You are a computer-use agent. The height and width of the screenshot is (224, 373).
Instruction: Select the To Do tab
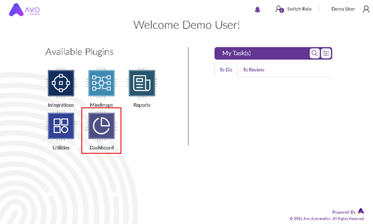(226, 70)
